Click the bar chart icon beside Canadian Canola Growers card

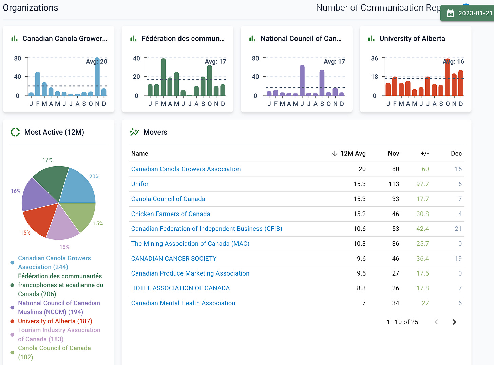tap(14, 39)
